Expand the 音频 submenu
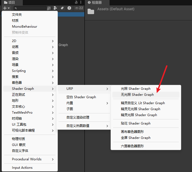This screenshot has width=192, height=172. [x=30, y=53]
